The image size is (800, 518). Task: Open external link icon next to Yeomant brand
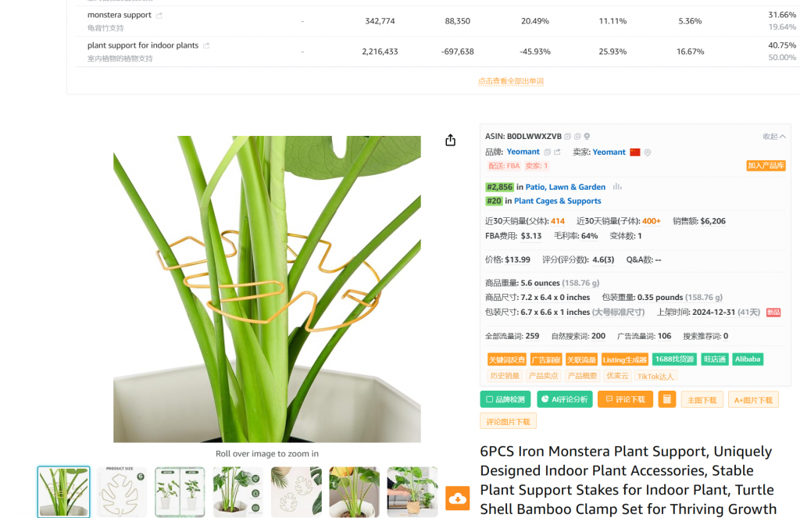pyautogui.click(x=557, y=152)
